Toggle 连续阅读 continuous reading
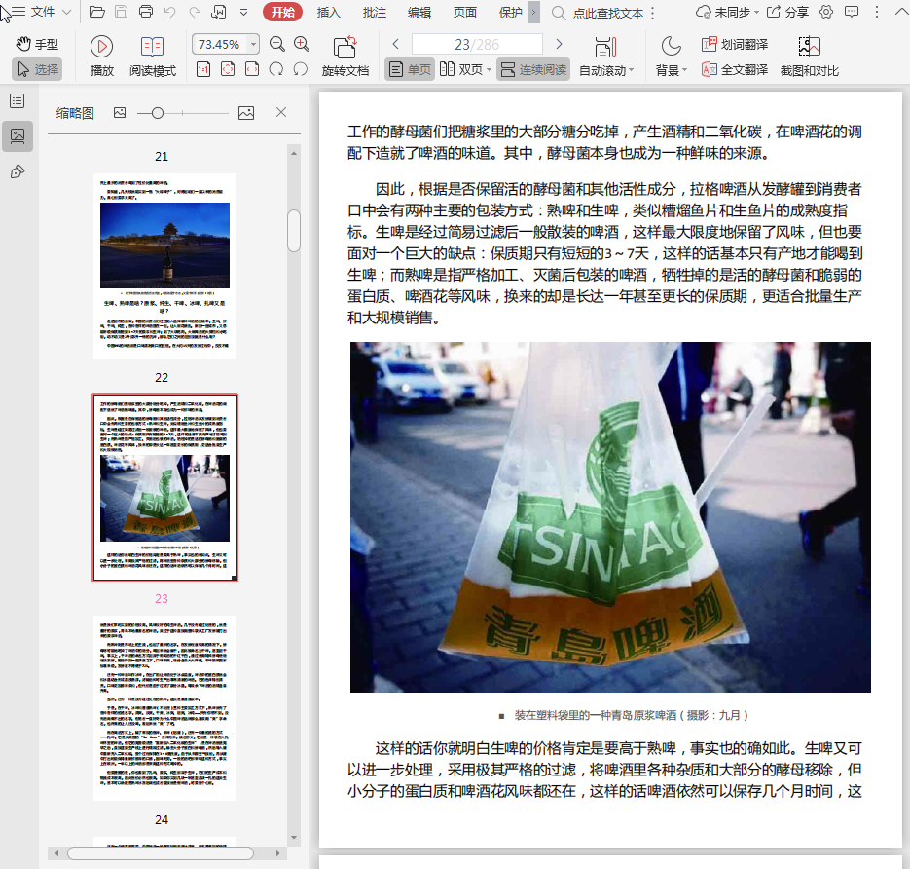910x869 pixels. 532,70
